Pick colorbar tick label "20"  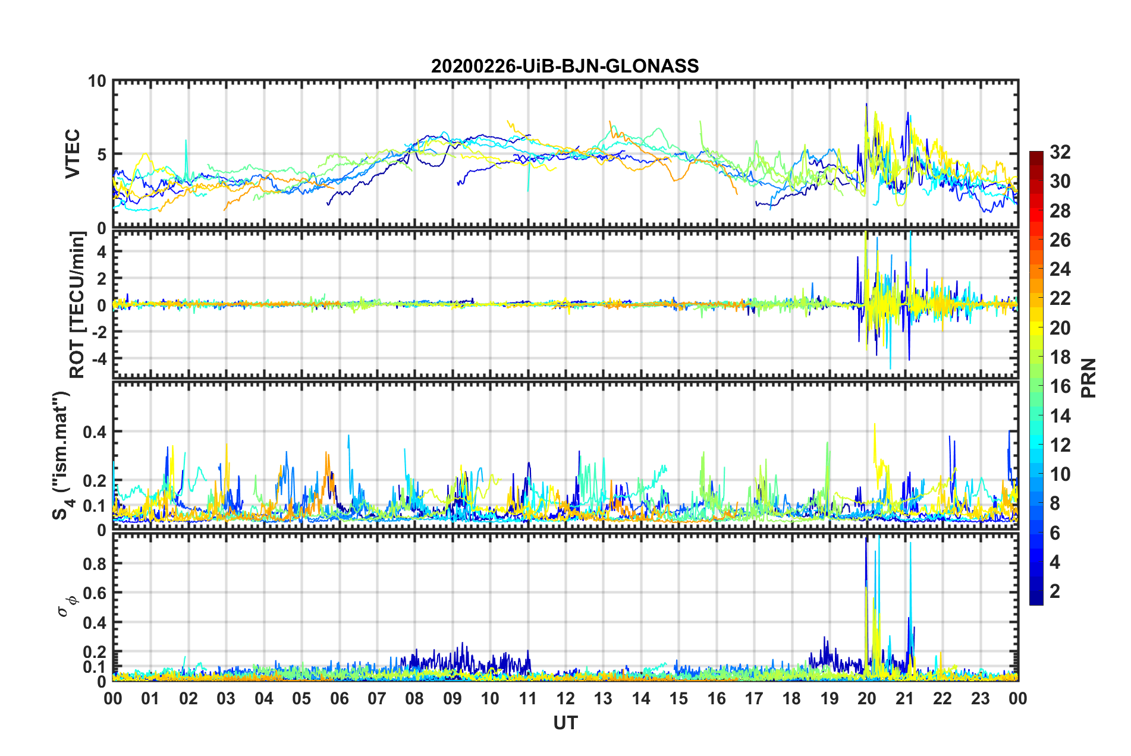[1060, 328]
